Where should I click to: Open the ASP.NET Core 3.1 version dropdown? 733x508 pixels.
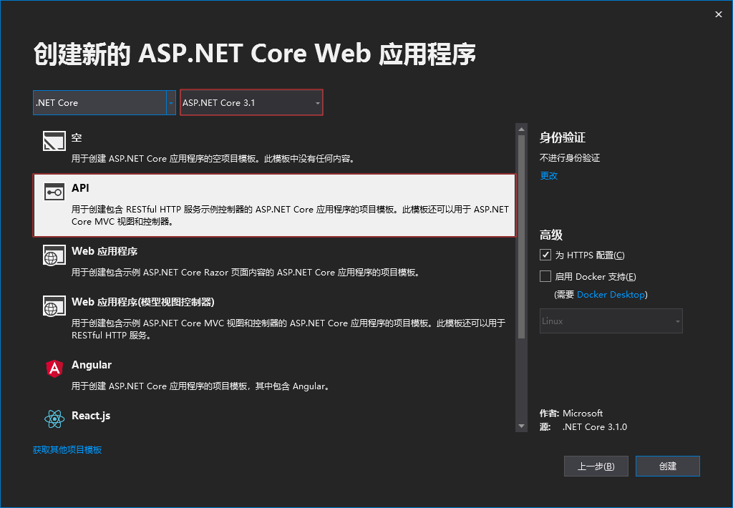(251, 102)
